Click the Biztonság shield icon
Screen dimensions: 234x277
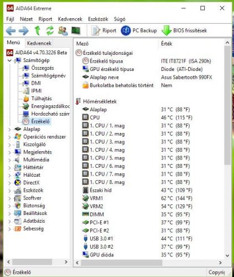[18, 206]
